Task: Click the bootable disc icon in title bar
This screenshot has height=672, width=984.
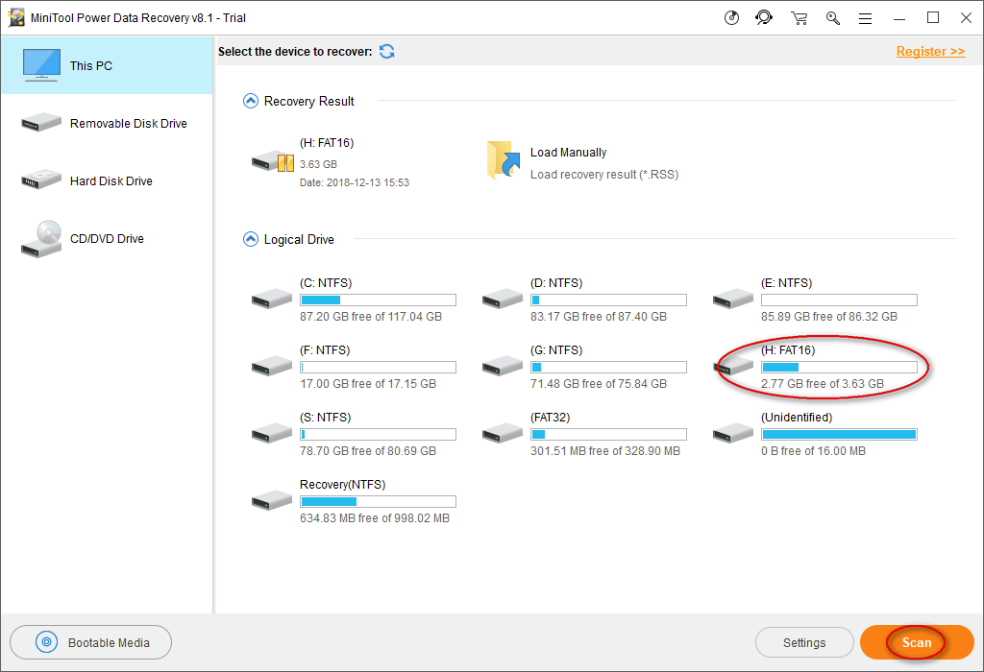Action: pyautogui.click(x=731, y=18)
